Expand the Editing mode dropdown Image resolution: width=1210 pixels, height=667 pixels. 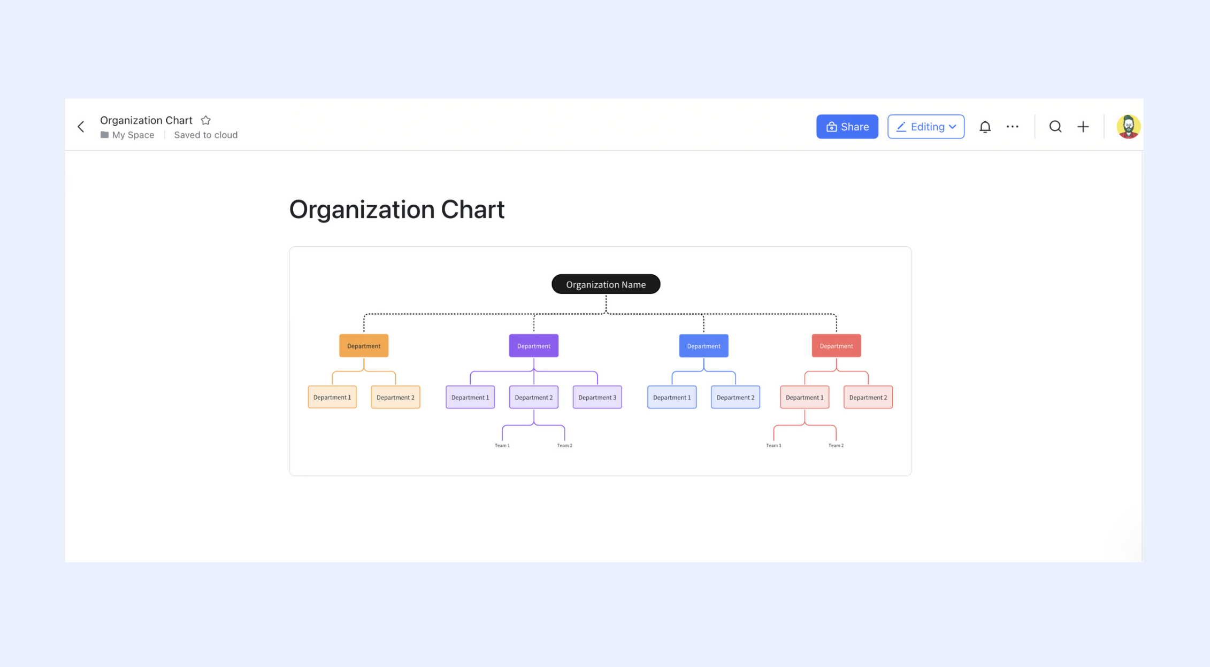click(925, 127)
